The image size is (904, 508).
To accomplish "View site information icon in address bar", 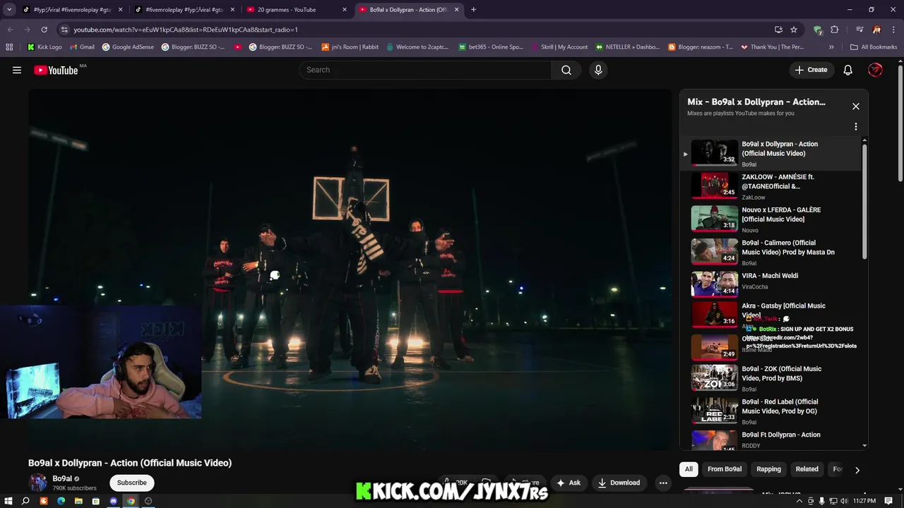I will [64, 30].
